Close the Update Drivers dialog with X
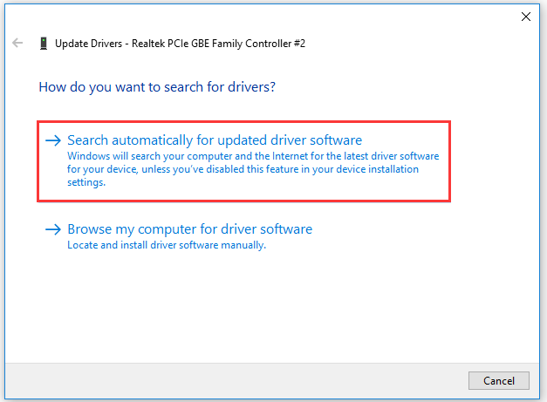This screenshot has height=402, width=547. (525, 16)
